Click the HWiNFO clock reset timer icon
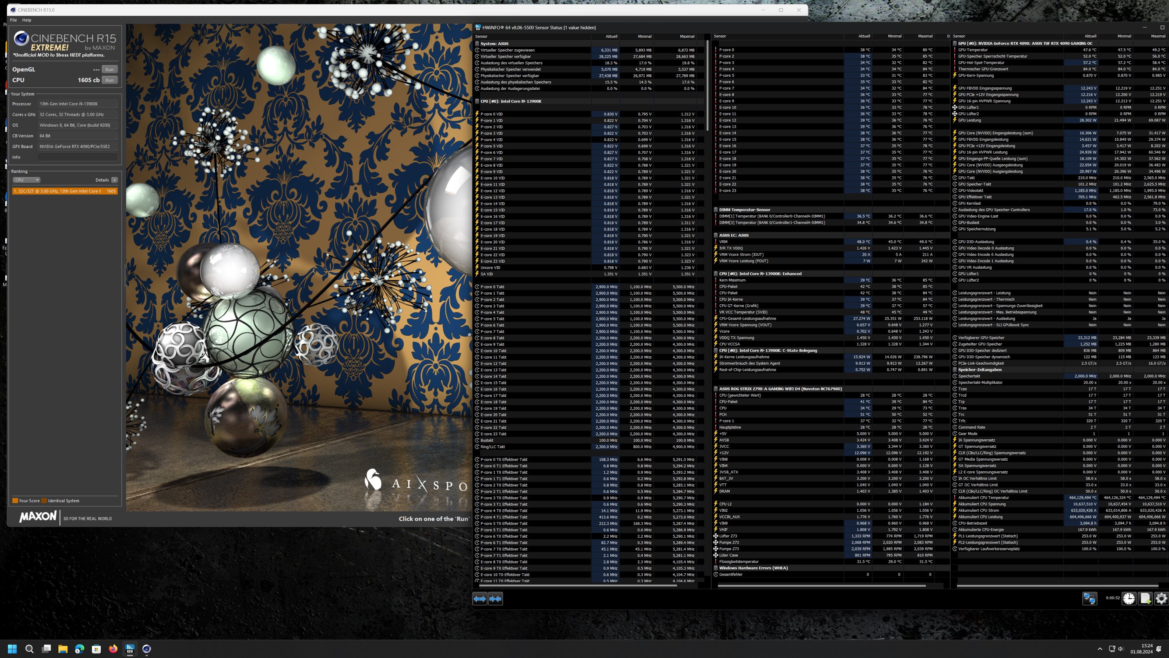 click(1129, 599)
